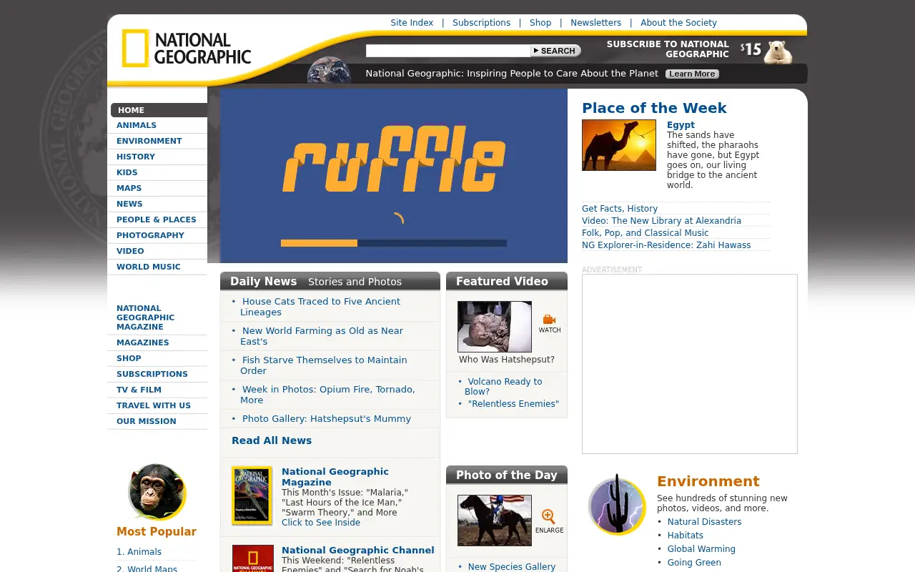Click the lightning cactus Environment icon

click(x=617, y=505)
